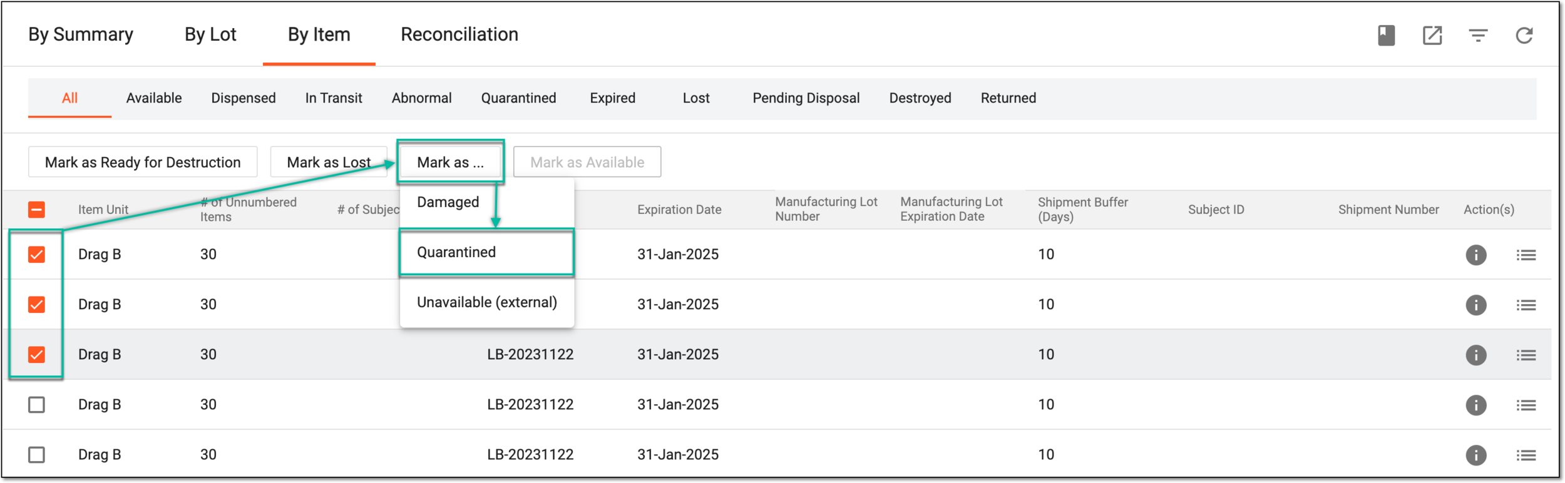1565x483 pixels.
Task: Filter by Available status
Action: coord(154,98)
